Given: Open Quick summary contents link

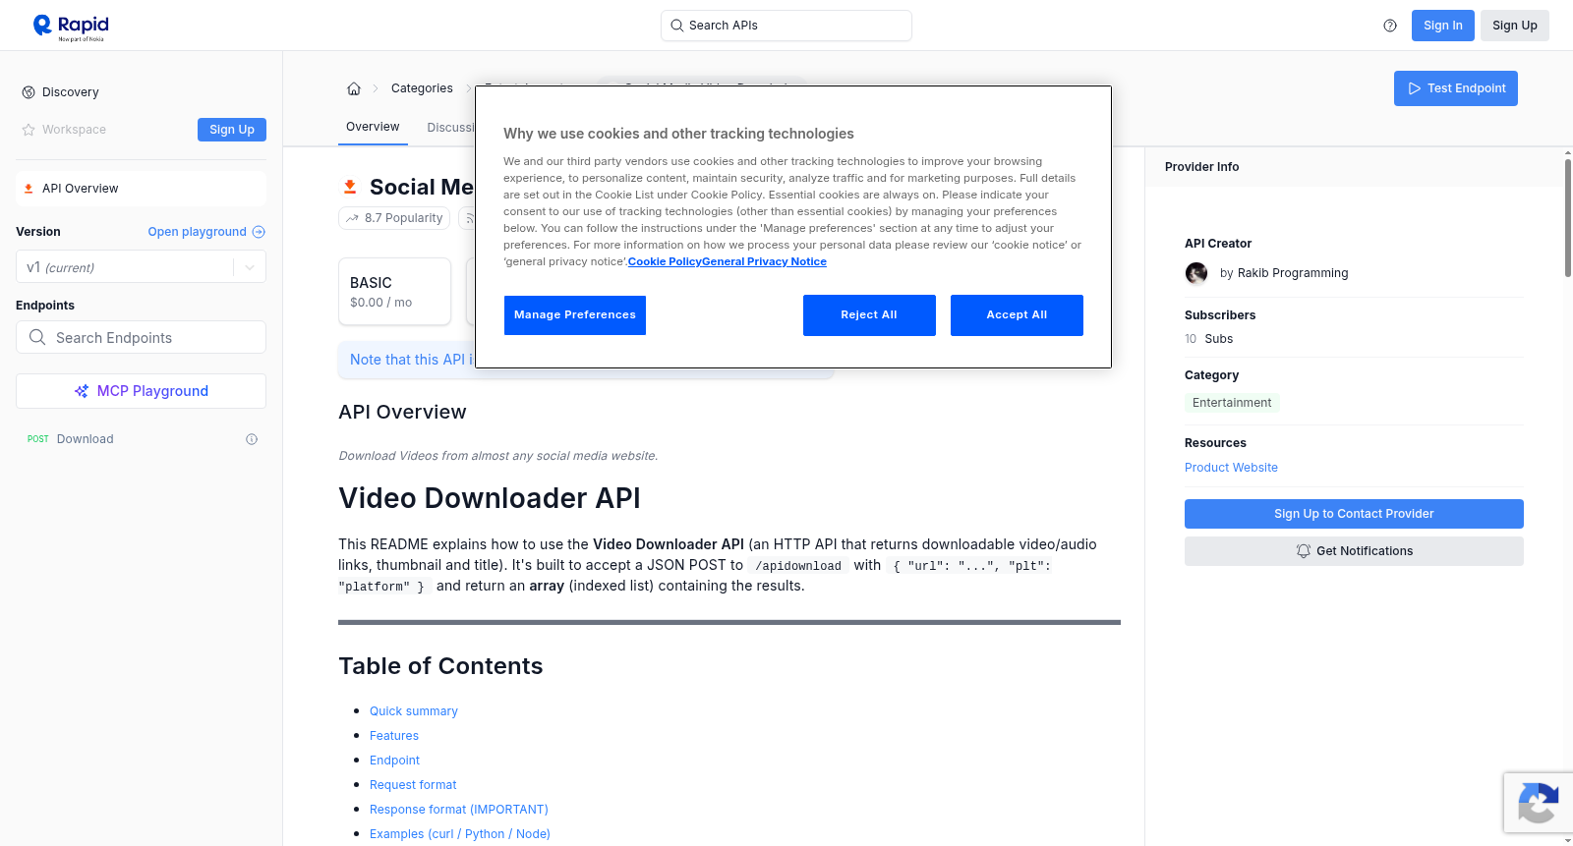Looking at the screenshot, I should point(414,711).
